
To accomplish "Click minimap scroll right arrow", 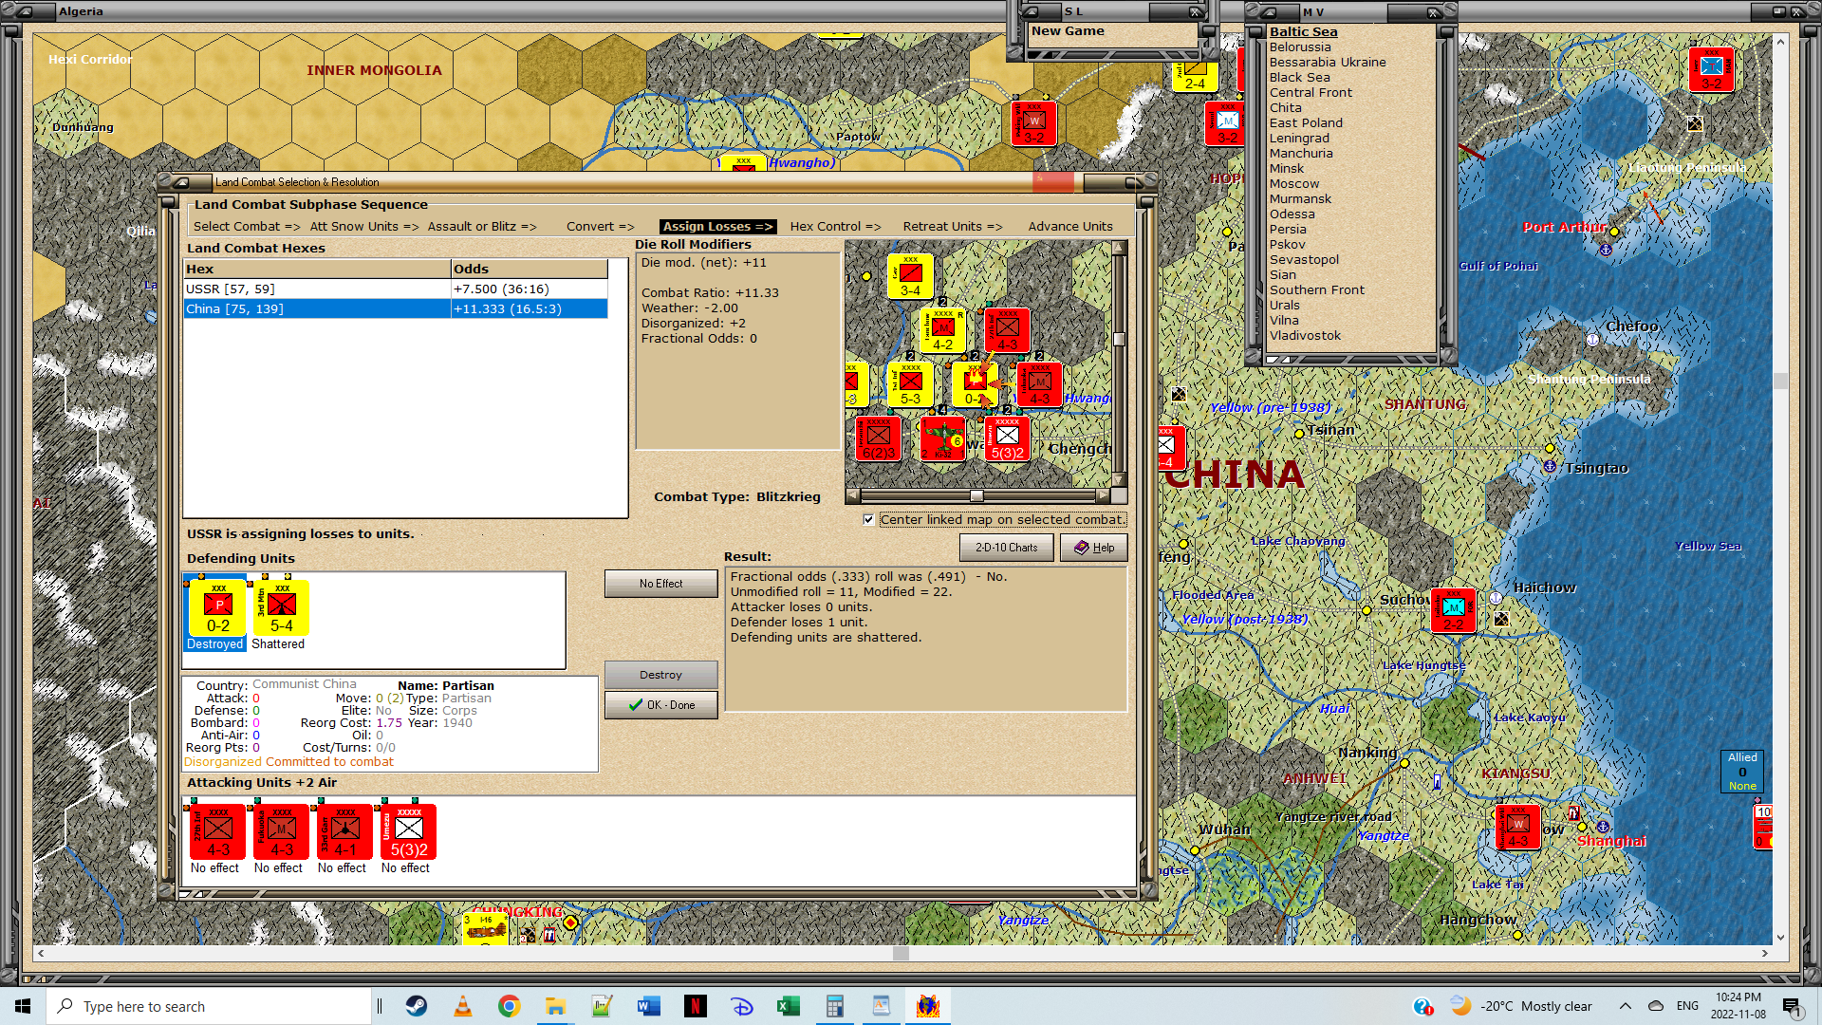I will [x=1102, y=495].
